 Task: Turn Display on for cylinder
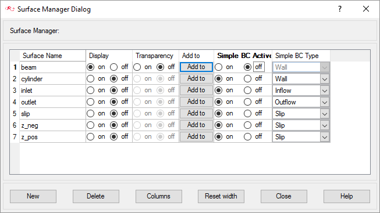click(91, 78)
